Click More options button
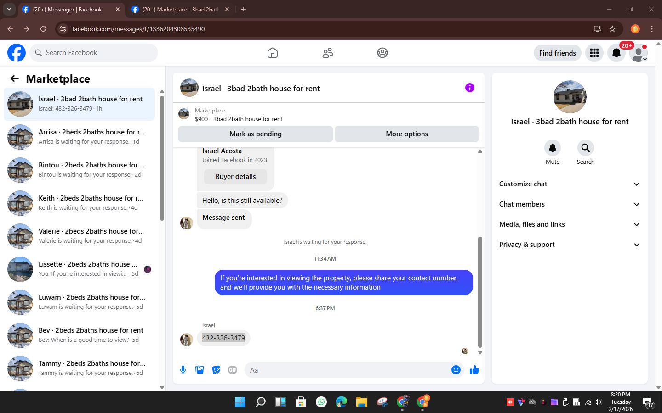The width and height of the screenshot is (662, 413). point(407,134)
